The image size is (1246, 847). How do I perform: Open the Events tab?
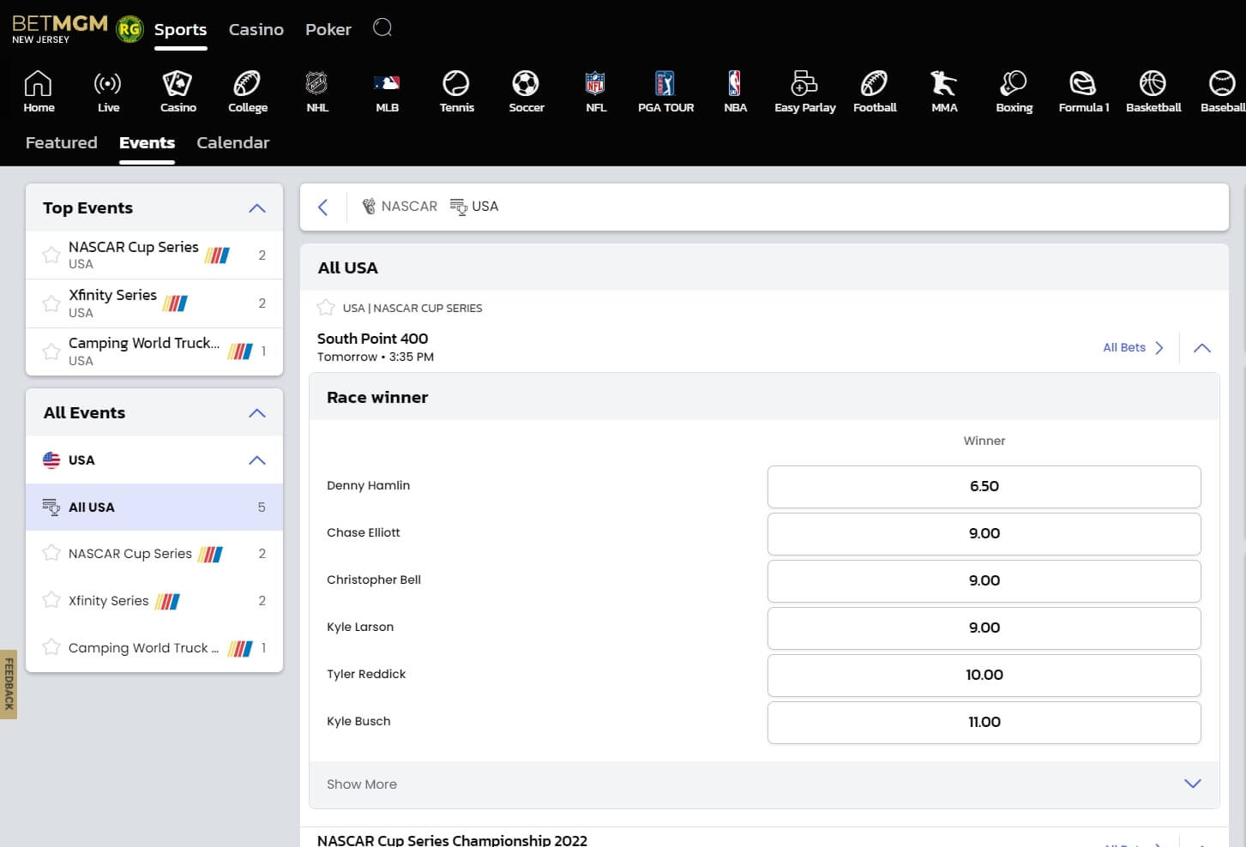pos(147,142)
